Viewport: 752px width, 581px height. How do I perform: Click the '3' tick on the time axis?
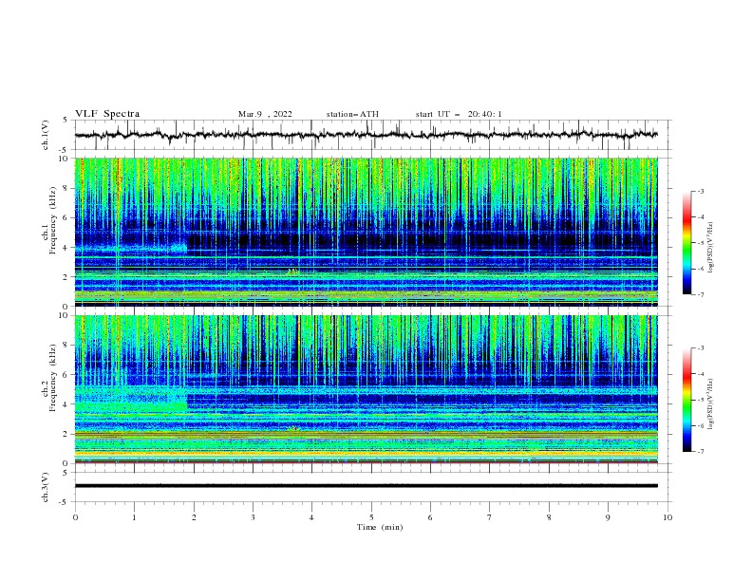pyautogui.click(x=253, y=517)
